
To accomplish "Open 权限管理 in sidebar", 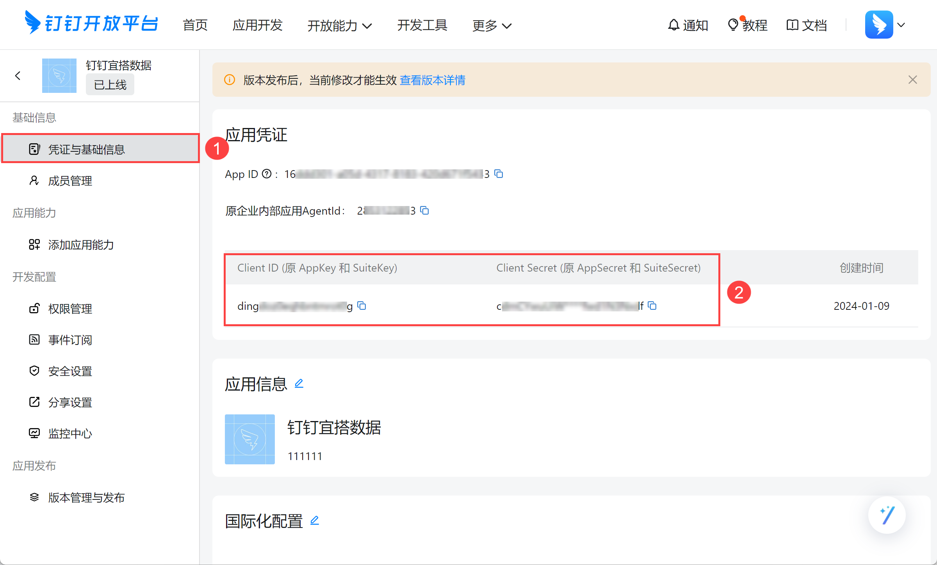I will coord(70,309).
